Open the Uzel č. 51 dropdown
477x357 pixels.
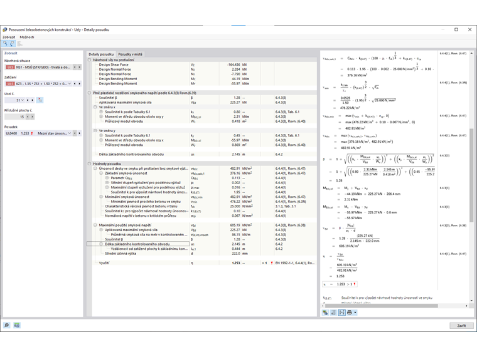(23, 100)
